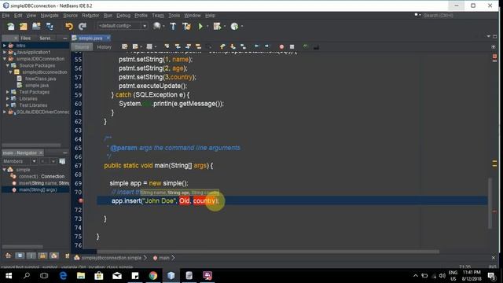Expand the JavaApplication1 project node
Screen dimensions: 503x283
5,53
